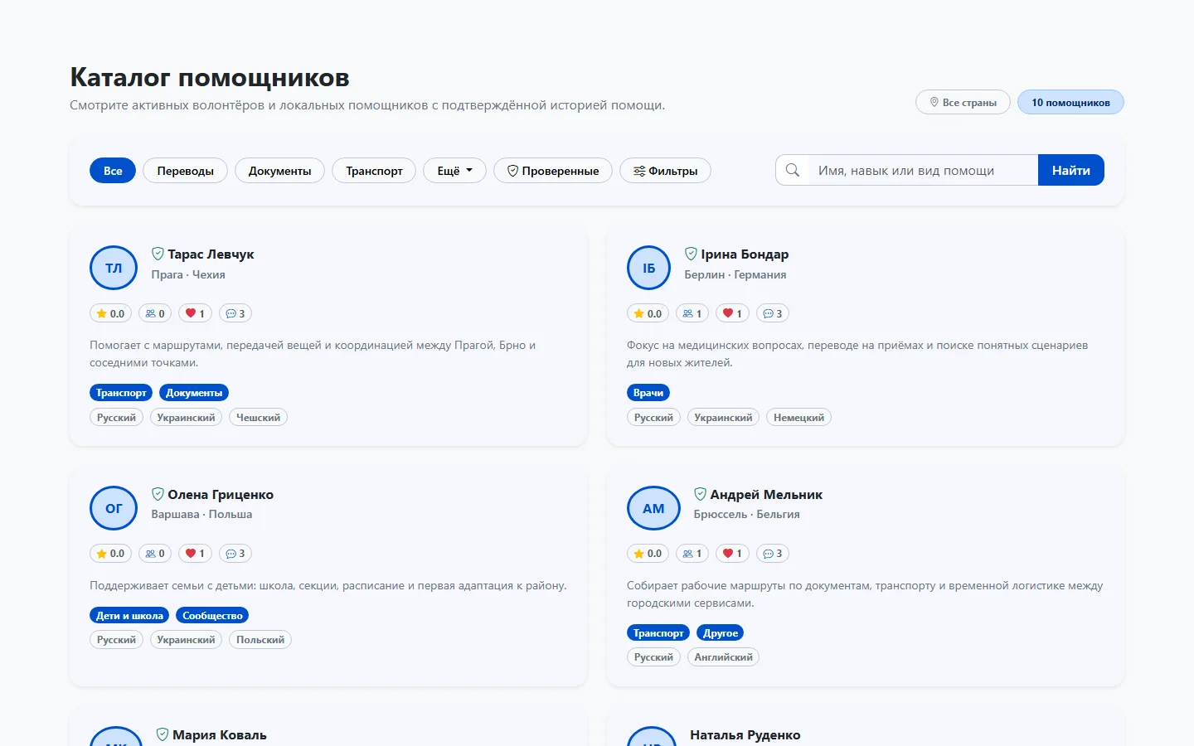The width and height of the screenshot is (1194, 746).
Task: Select the Документы category filter
Action: [x=279, y=170]
